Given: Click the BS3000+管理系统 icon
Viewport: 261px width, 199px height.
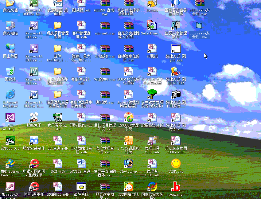Looking at the screenshot, I should point(128,118).
